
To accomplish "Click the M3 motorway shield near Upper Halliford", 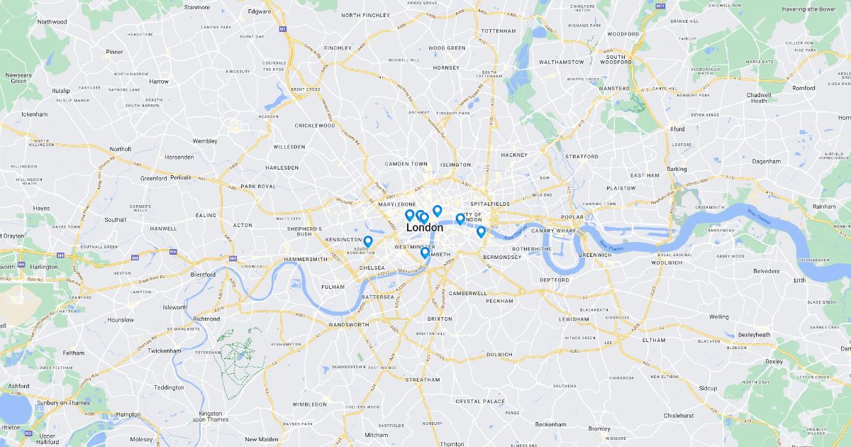I will (x=28, y=433).
